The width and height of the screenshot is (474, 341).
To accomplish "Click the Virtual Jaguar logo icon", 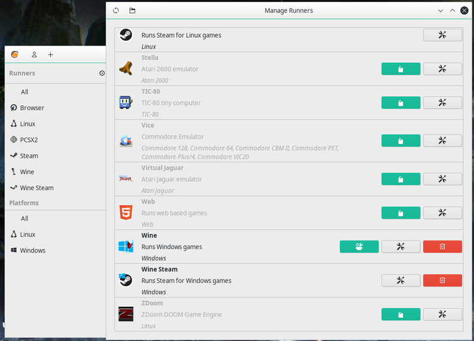I will tap(126, 179).
